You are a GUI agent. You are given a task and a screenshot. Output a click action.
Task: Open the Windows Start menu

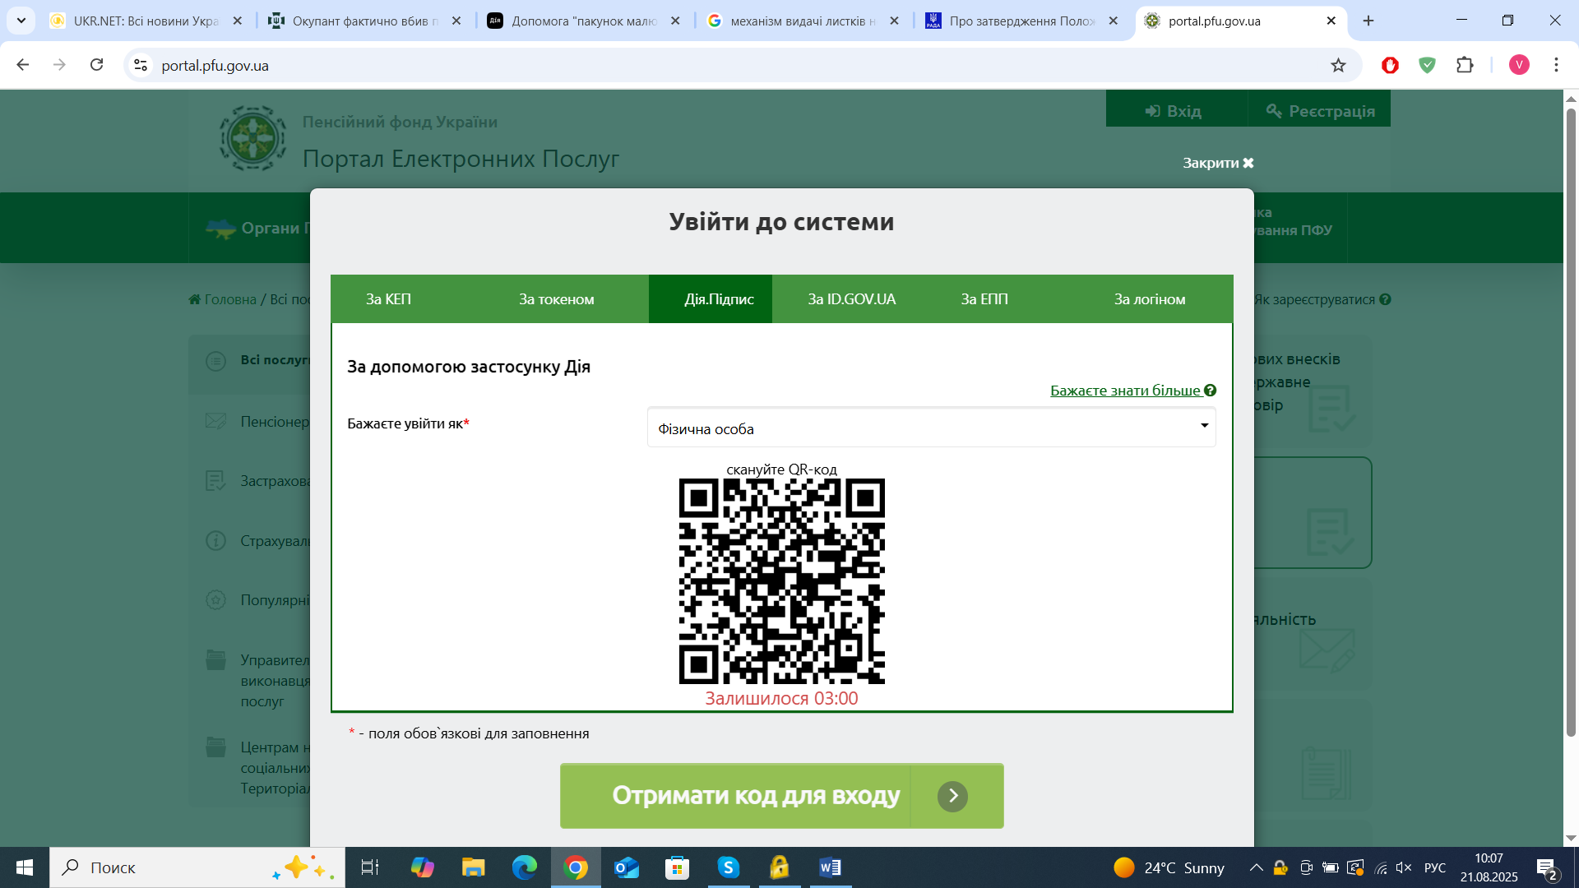[x=25, y=867]
